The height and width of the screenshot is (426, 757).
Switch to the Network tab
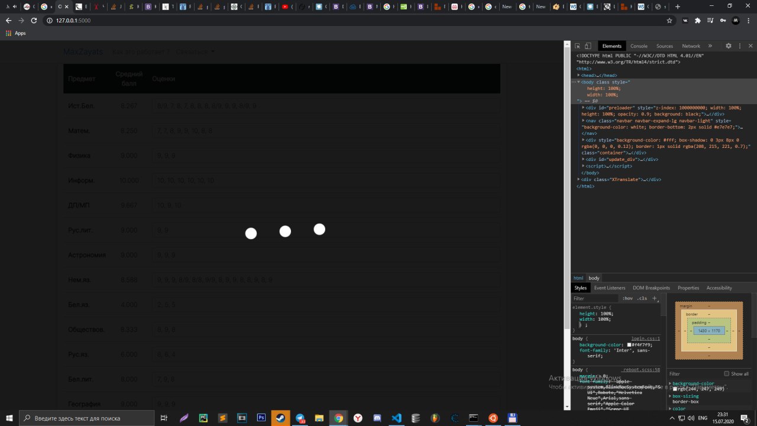tap(691, 46)
